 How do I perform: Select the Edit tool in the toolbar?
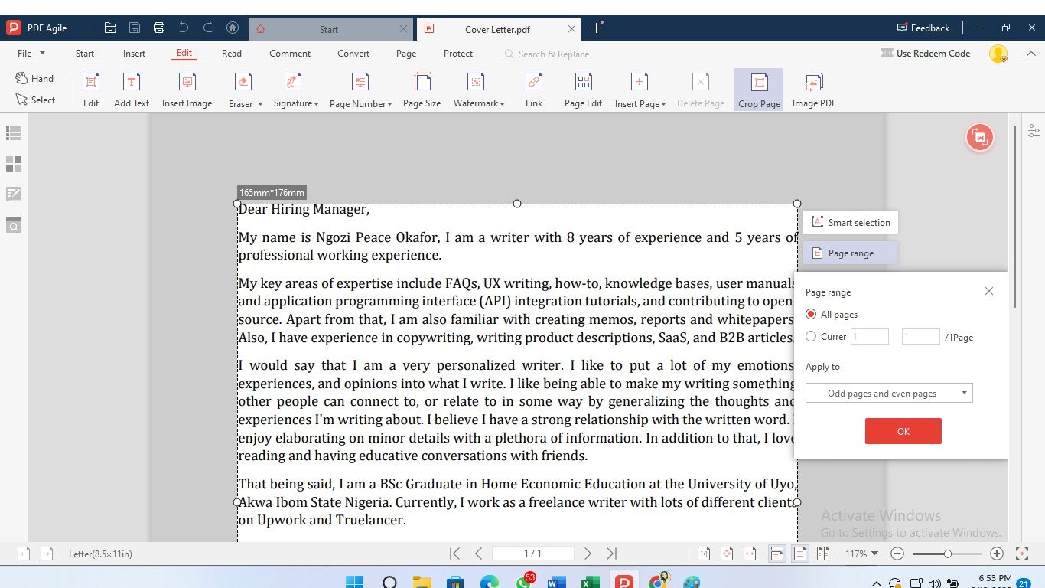click(x=90, y=88)
